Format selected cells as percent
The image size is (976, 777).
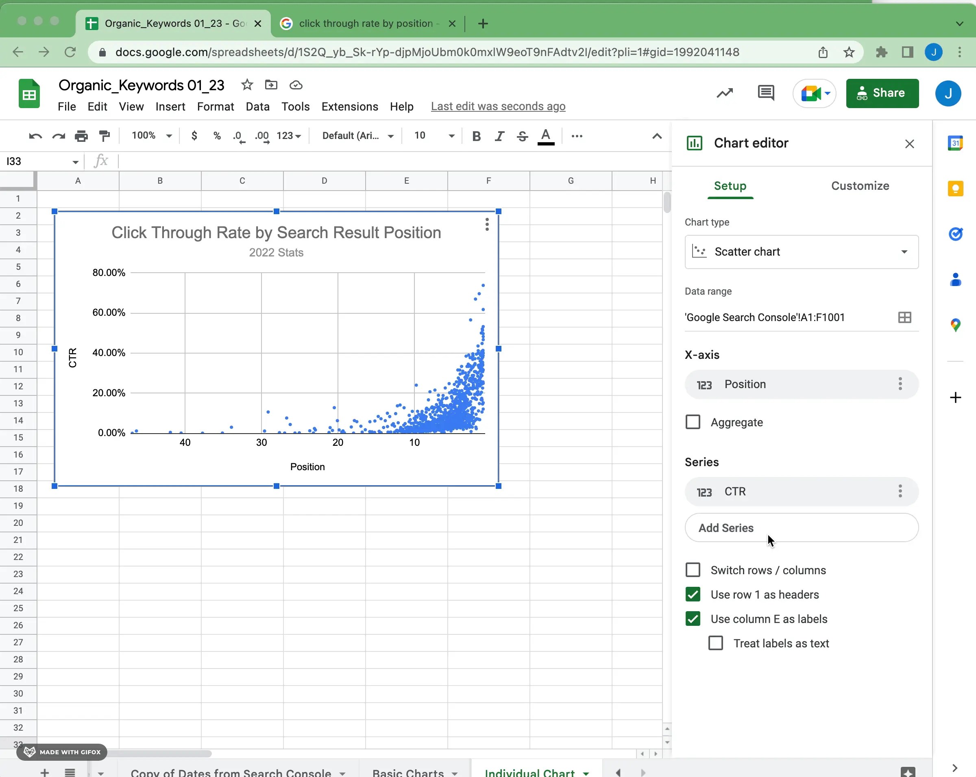point(216,136)
